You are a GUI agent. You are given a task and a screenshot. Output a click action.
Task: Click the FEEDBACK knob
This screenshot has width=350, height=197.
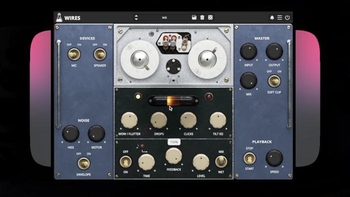tap(174, 156)
